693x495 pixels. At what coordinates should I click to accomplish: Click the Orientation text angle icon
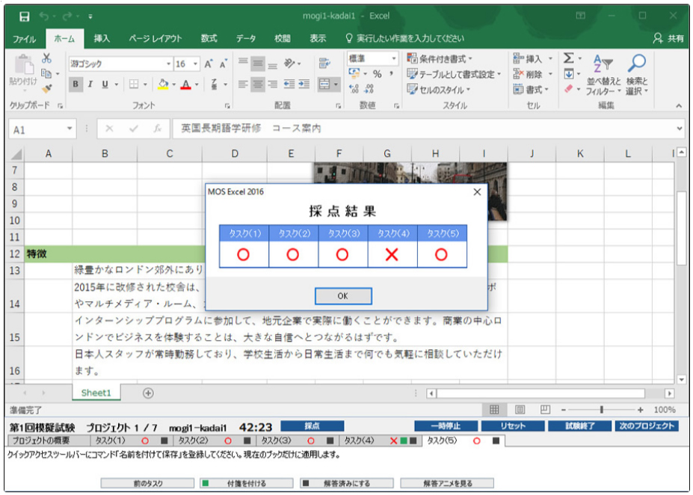289,64
